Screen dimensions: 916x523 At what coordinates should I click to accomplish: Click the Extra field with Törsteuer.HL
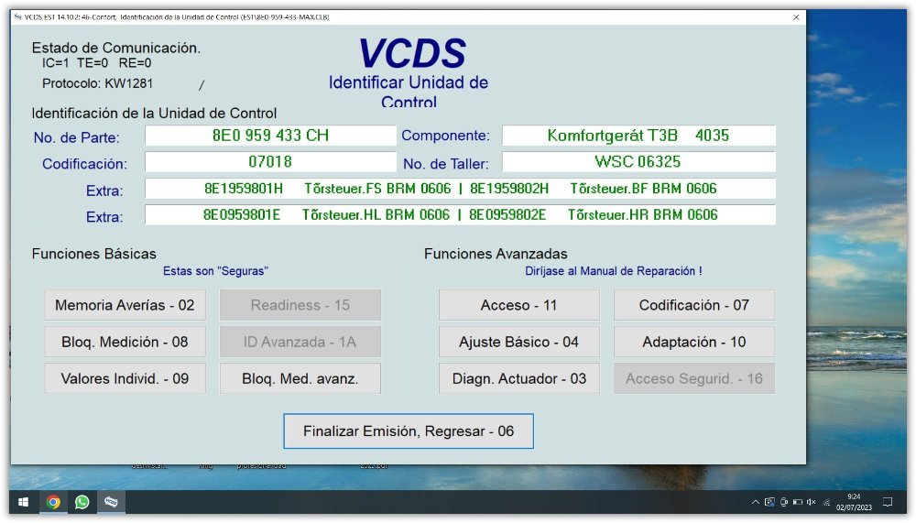(x=461, y=215)
